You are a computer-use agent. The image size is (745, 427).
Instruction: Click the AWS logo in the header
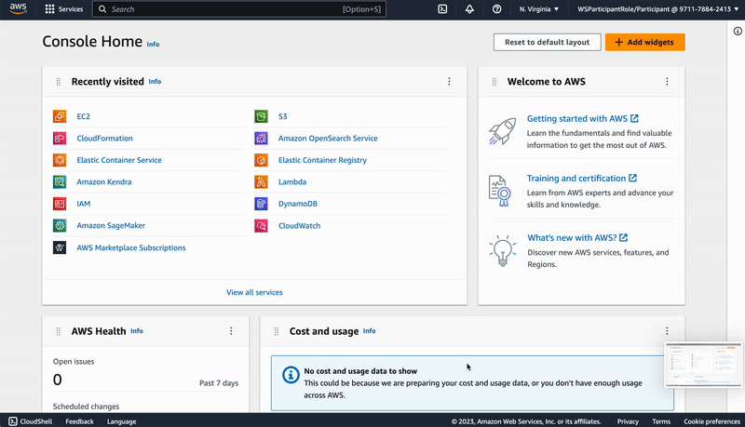point(18,9)
